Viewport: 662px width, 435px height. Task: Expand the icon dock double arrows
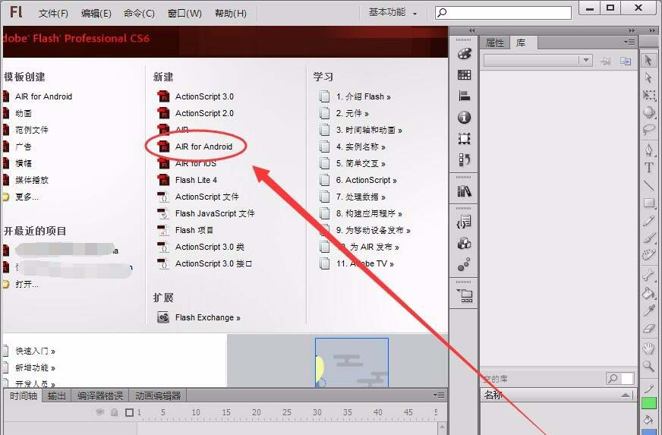coord(472,30)
